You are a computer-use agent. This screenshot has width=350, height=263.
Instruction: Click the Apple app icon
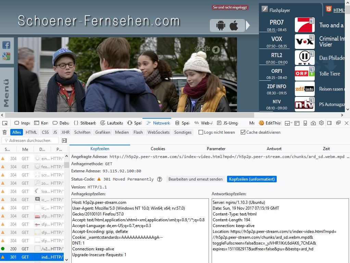(234, 25)
